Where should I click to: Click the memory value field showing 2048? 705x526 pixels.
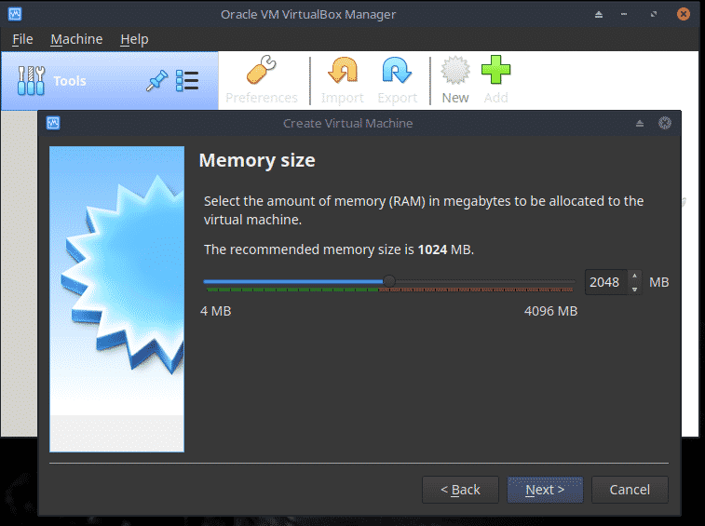coord(605,282)
